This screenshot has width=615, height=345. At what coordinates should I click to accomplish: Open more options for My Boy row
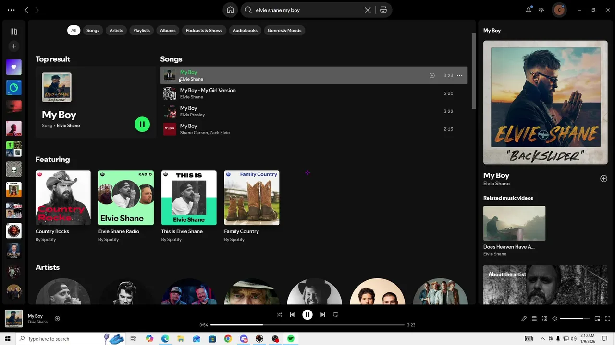coord(460,75)
